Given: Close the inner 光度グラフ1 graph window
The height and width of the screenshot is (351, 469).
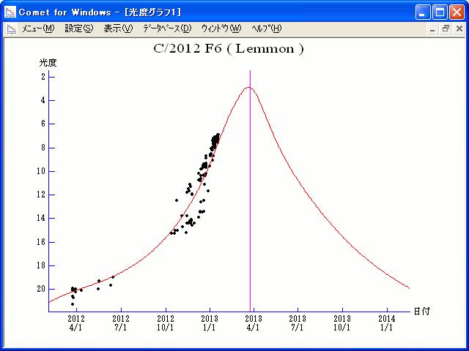Looking at the screenshot, I should 459,29.
